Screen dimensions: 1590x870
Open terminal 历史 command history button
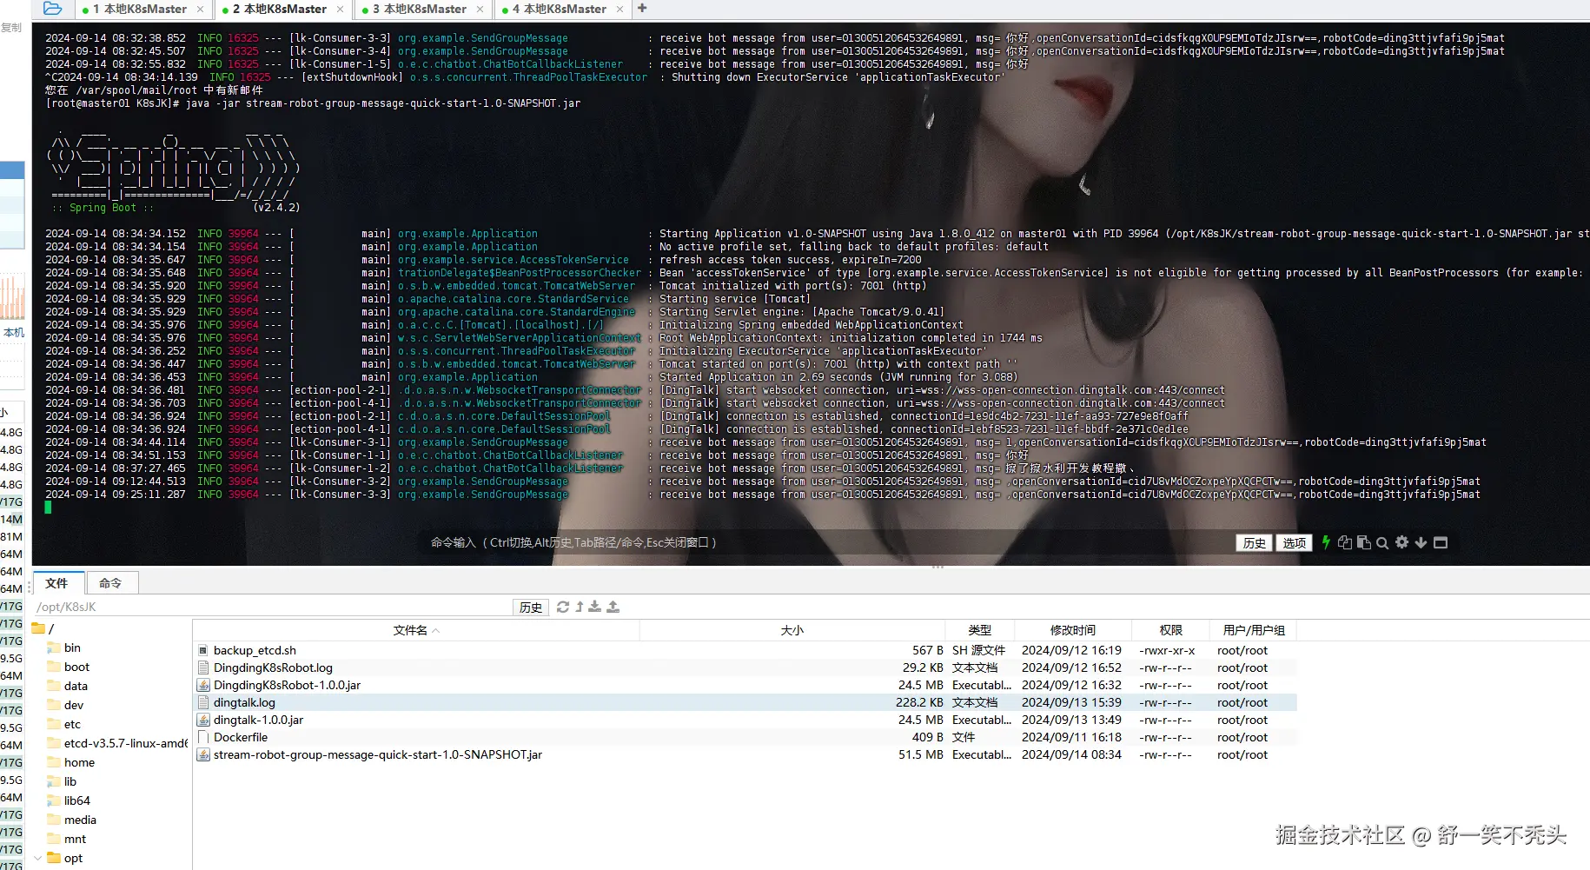(x=1254, y=543)
